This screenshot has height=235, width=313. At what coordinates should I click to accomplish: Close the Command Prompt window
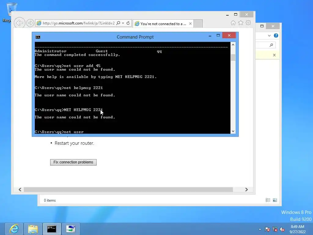[x=229, y=35]
